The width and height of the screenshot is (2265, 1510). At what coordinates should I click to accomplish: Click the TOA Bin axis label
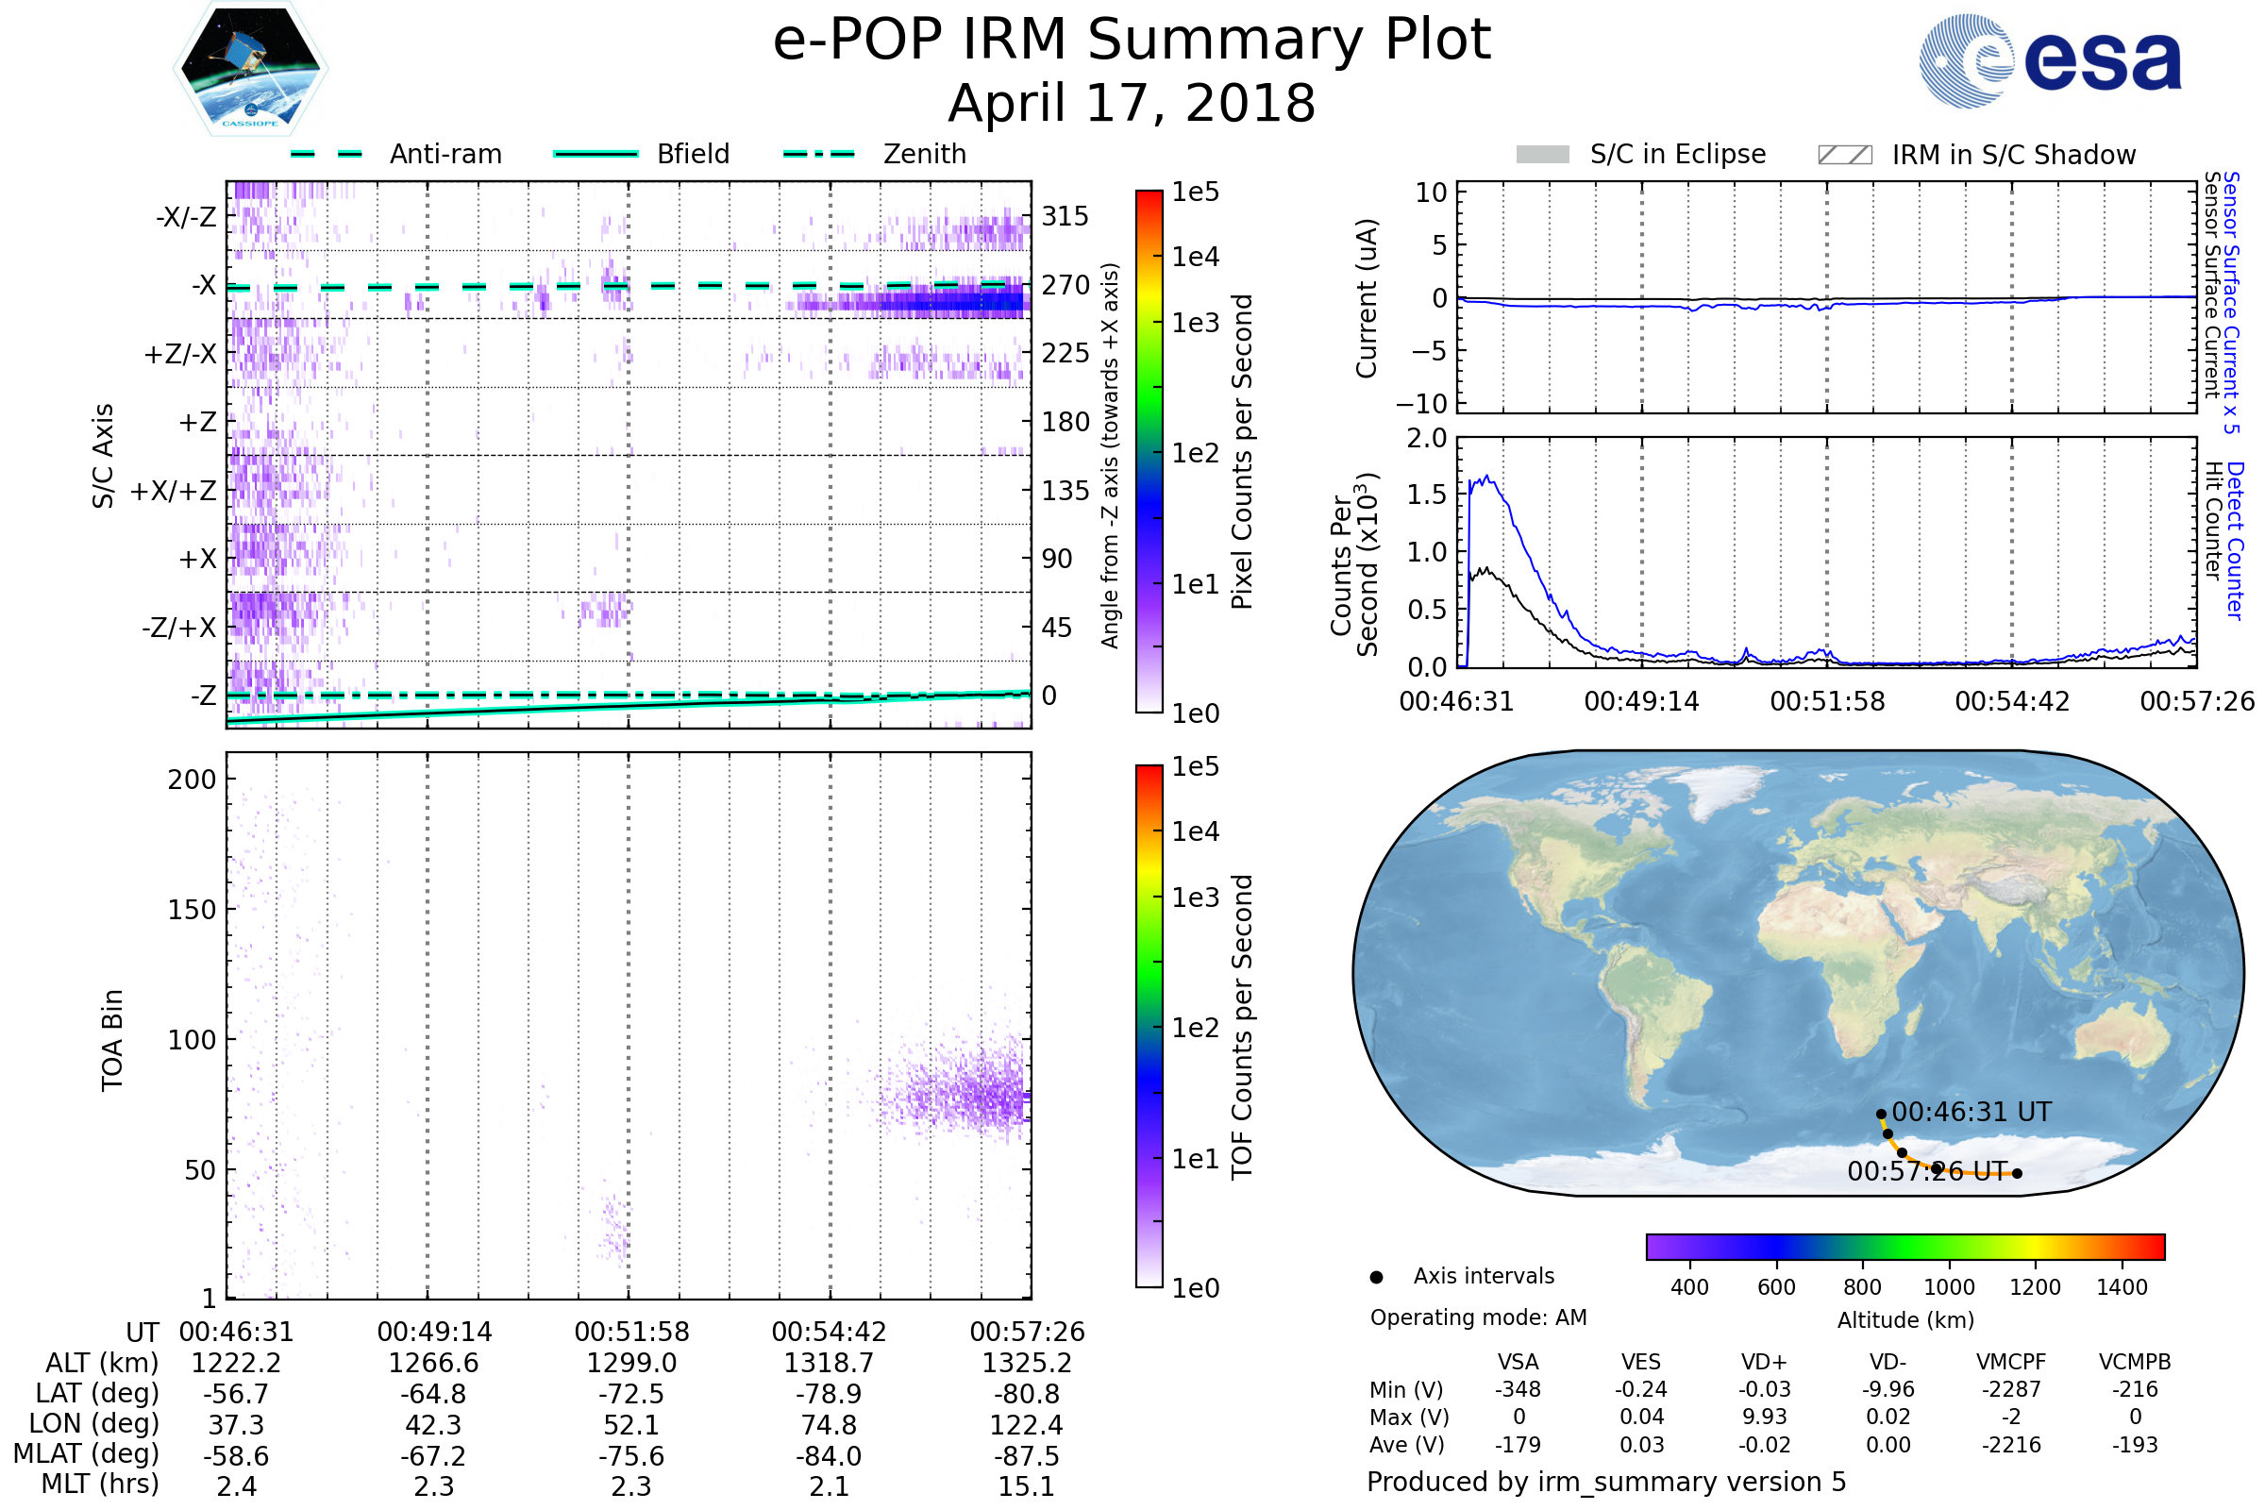112,1039
